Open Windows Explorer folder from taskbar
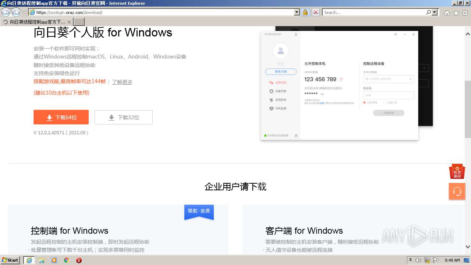471x265 pixels. [x=42, y=260]
